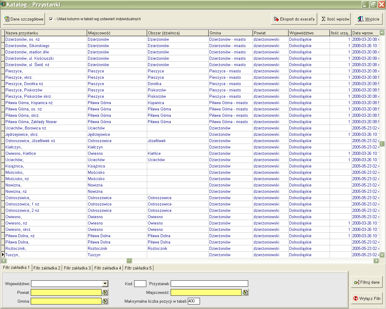This screenshot has width=386, height=309.
Task: Switch to Filtr zakładka 2 tab
Action: pyautogui.click(x=47, y=268)
